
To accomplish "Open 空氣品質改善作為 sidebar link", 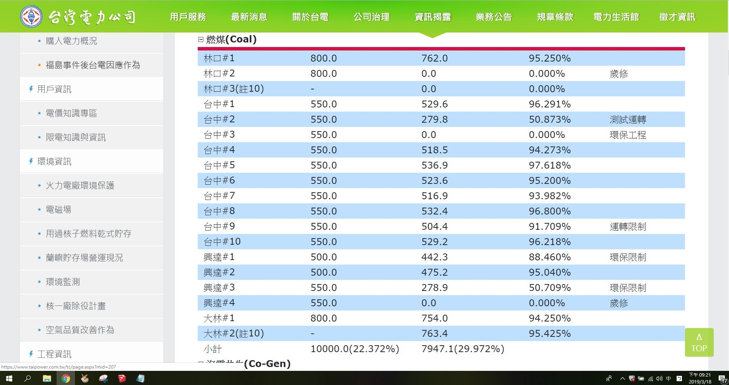I will [x=80, y=330].
